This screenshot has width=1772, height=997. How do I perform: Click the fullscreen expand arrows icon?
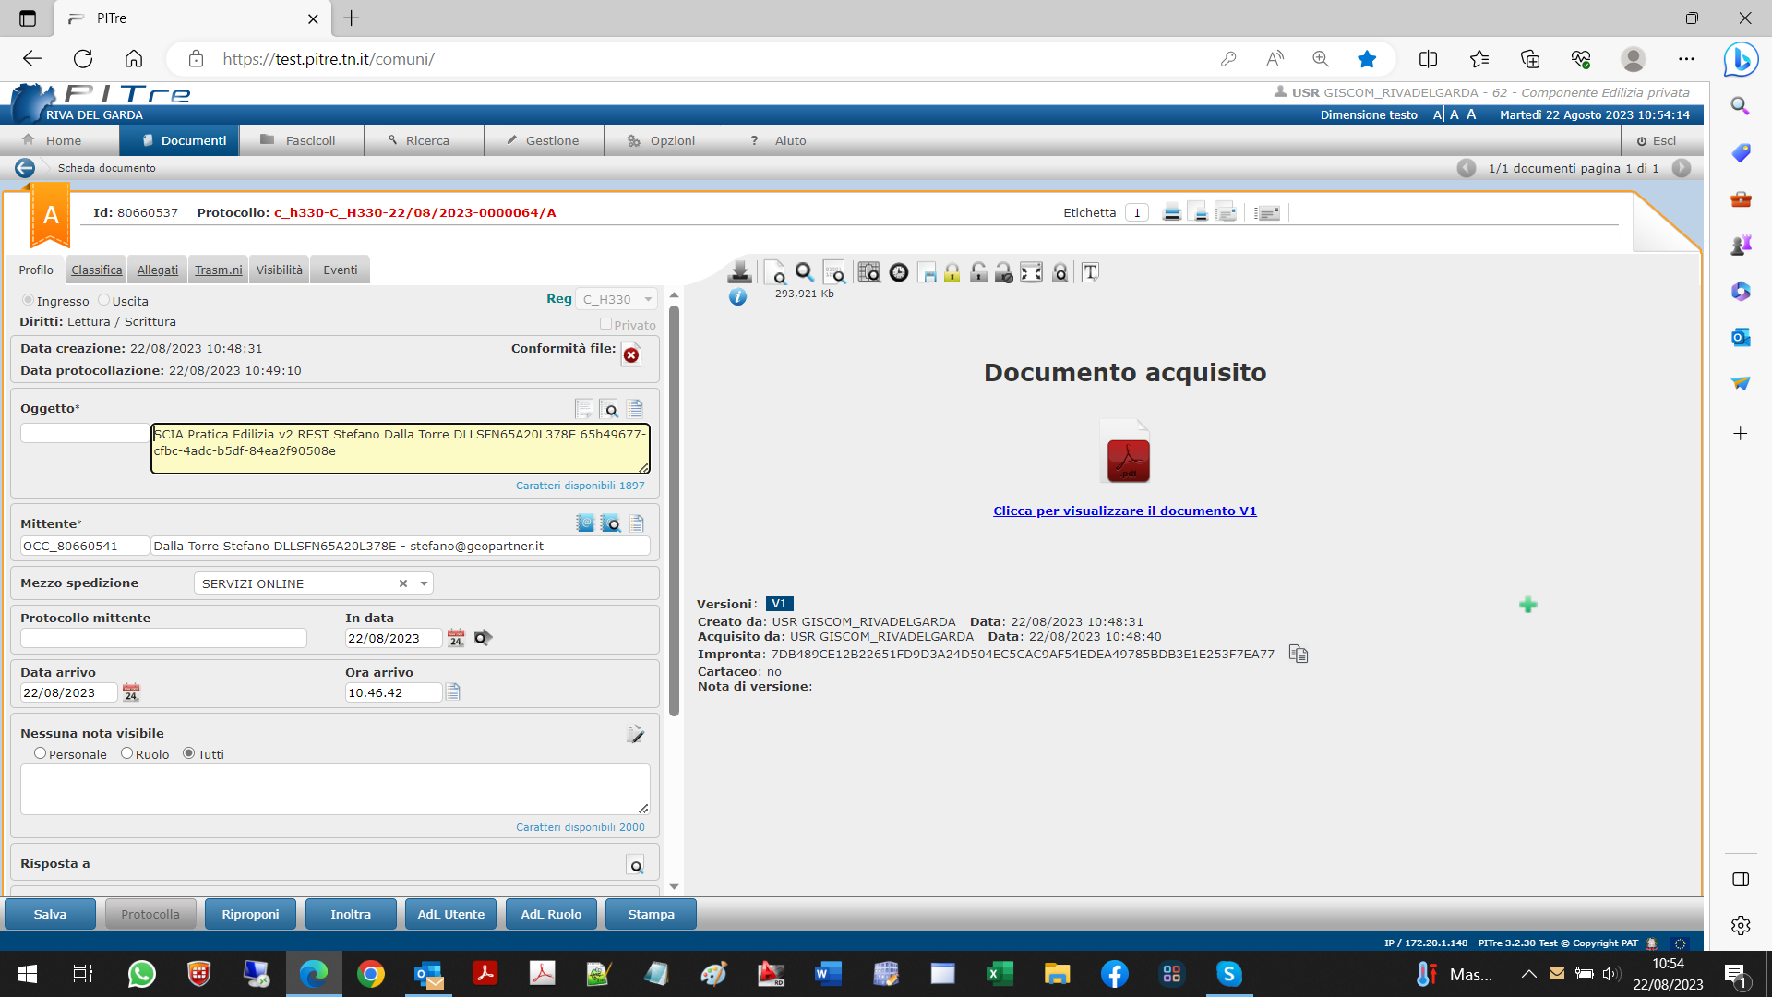[1032, 272]
